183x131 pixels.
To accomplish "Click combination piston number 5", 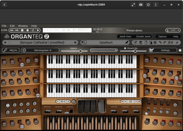I will [x=34, y=103].
